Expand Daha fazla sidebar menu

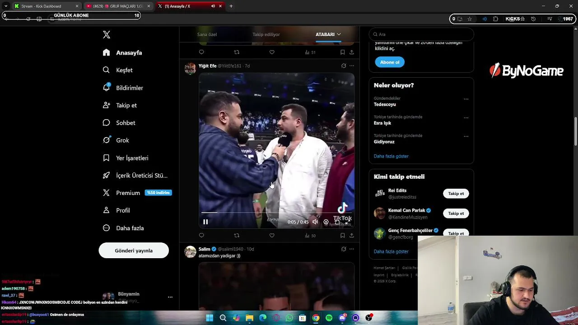click(x=123, y=228)
